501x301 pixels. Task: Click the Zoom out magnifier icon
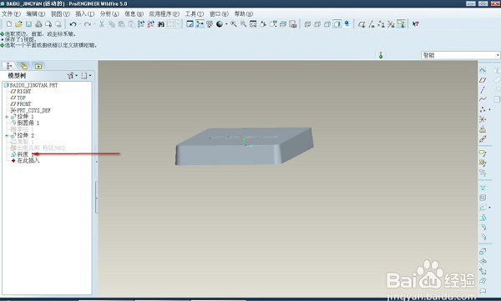(x=244, y=24)
